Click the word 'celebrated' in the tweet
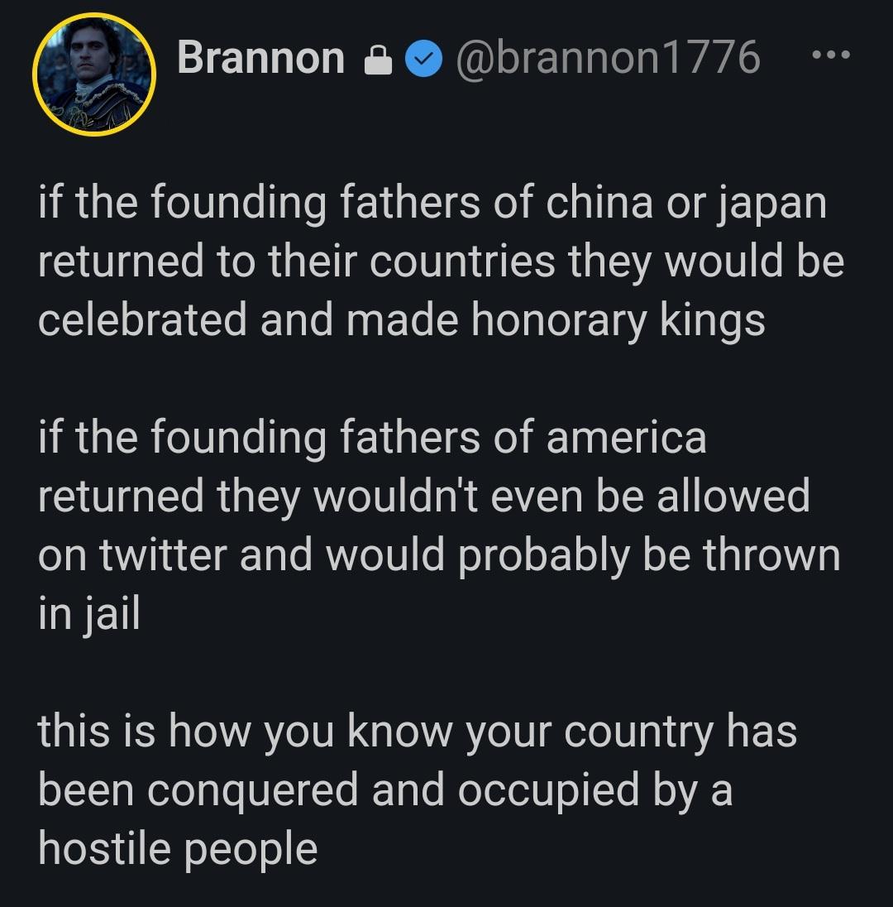This screenshot has height=907, width=893. (143, 320)
